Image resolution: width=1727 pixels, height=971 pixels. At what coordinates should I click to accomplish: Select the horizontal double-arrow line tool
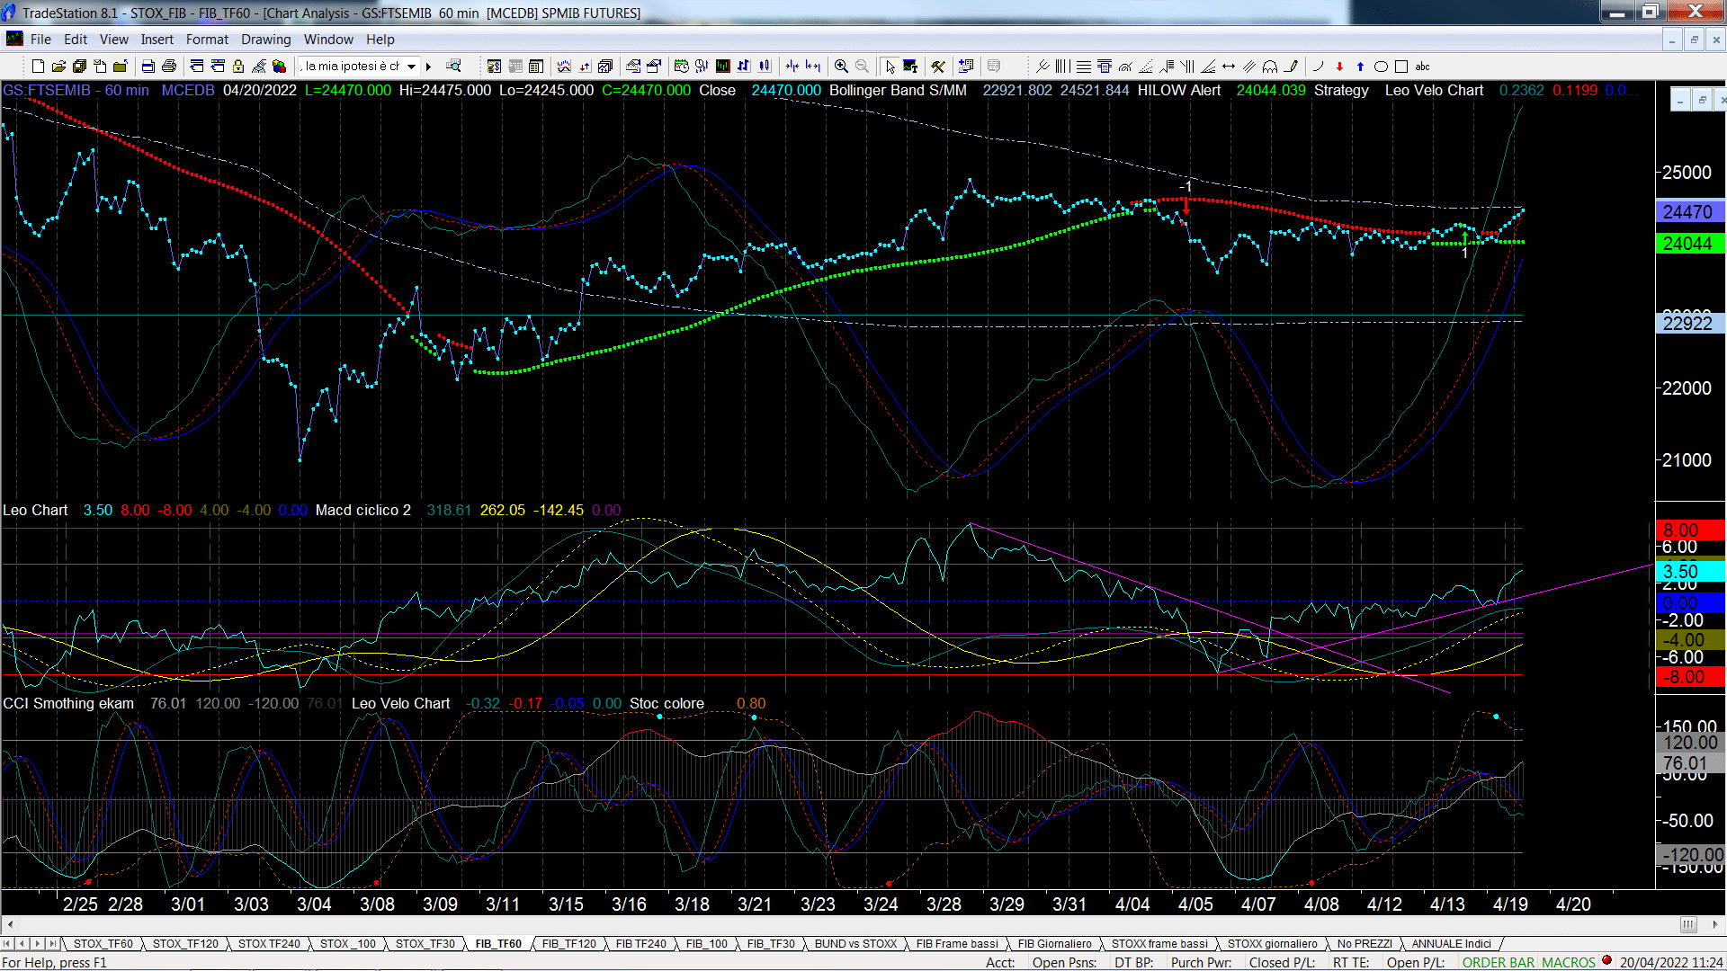click(1229, 67)
